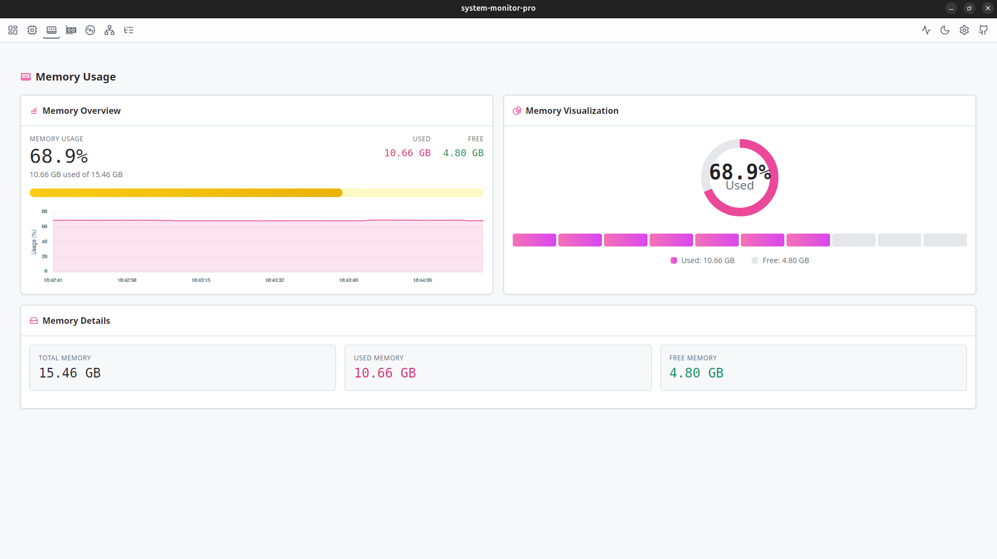Screen dimensions: 997x559
Task: Click the Memory Usage page heading
Action: pos(75,77)
